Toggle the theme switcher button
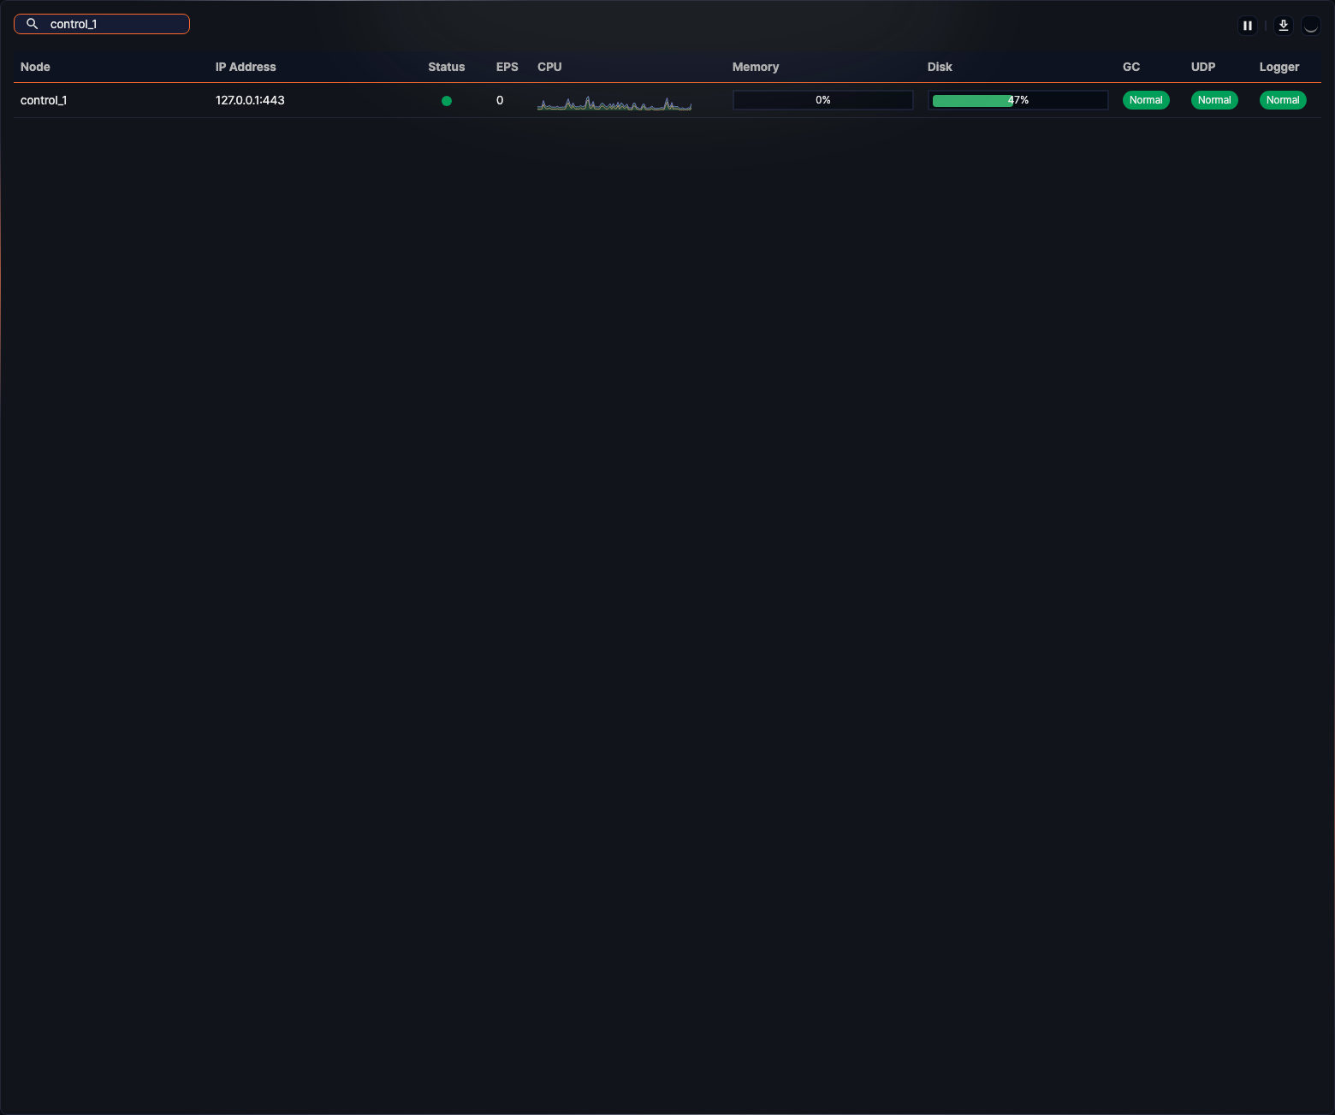 pyautogui.click(x=1310, y=25)
